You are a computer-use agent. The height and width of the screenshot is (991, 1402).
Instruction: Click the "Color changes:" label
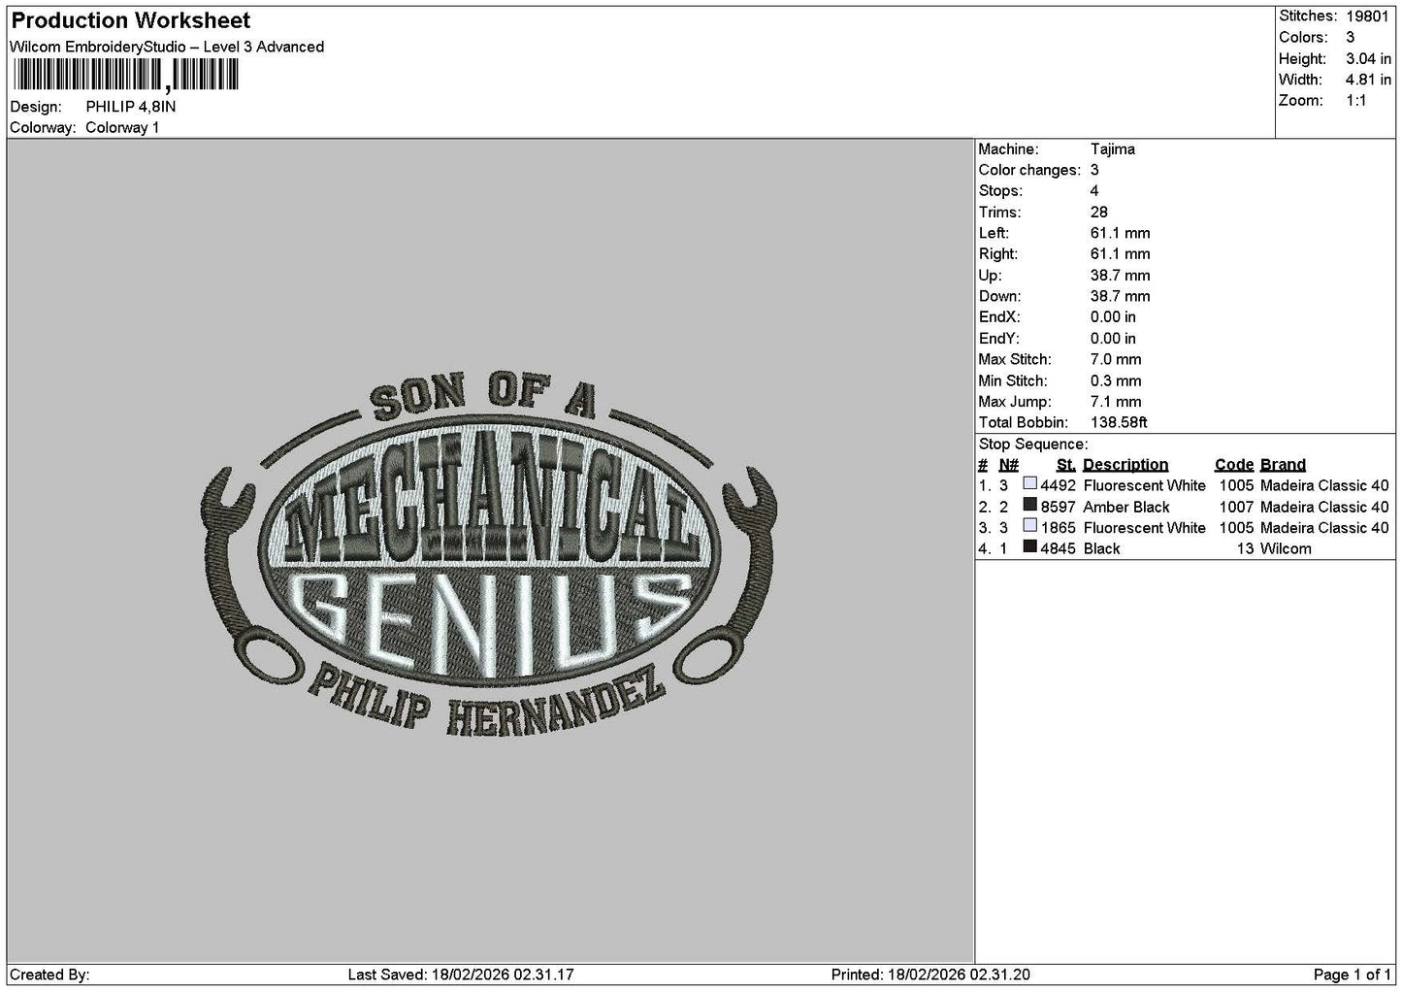(x=1029, y=170)
